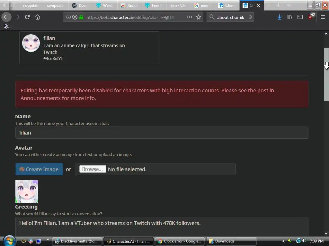Bookmark this page with the star
This screenshot has height=246, width=329.
click(x=199, y=17)
